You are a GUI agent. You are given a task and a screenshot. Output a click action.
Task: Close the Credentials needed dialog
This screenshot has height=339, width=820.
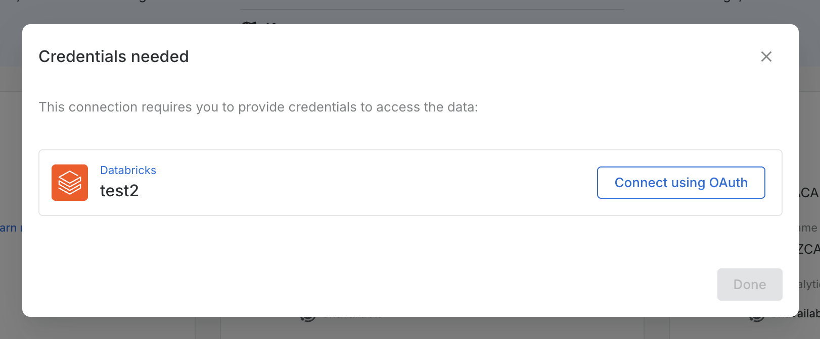[766, 56]
